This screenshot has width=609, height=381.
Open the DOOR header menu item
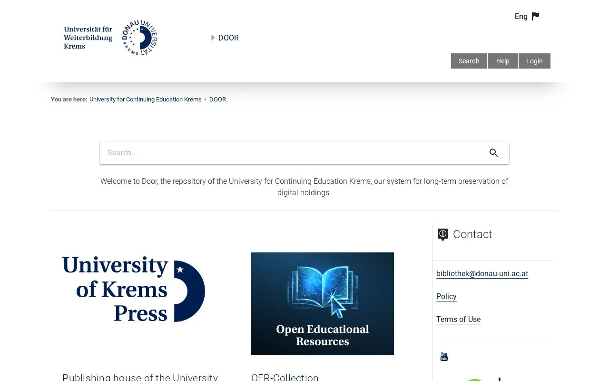[228, 38]
